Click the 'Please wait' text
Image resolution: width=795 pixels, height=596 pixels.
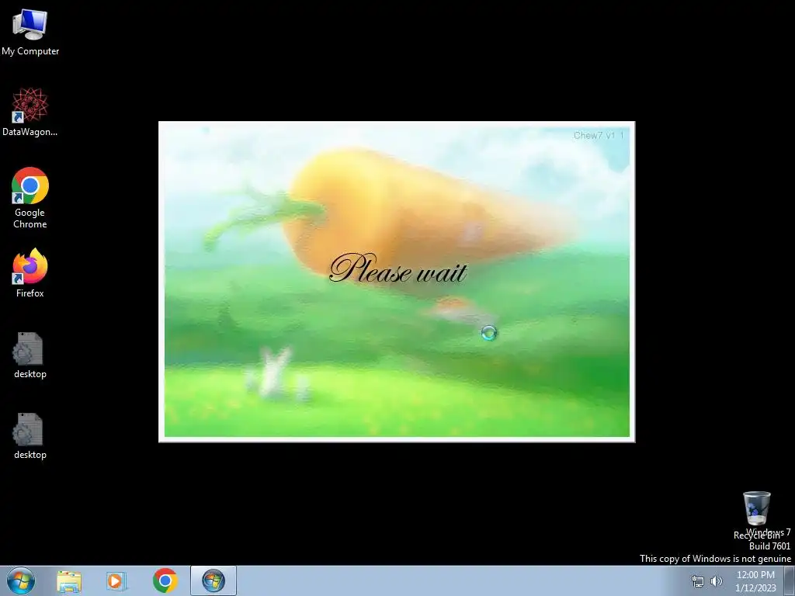(397, 269)
